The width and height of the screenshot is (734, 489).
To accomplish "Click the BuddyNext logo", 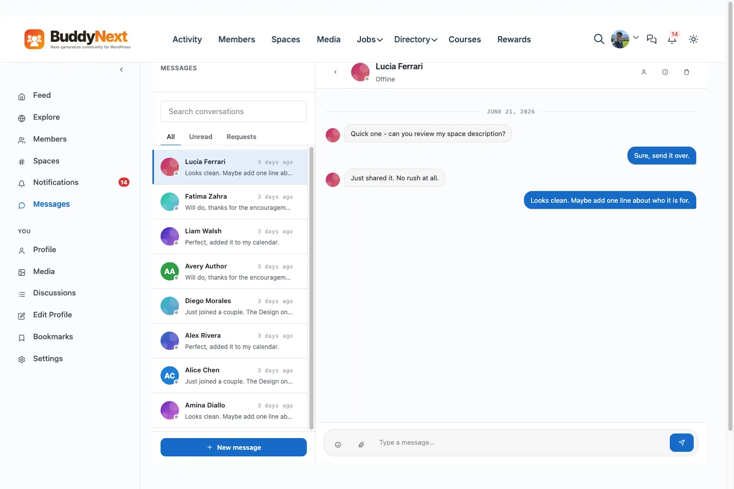I will [77, 39].
